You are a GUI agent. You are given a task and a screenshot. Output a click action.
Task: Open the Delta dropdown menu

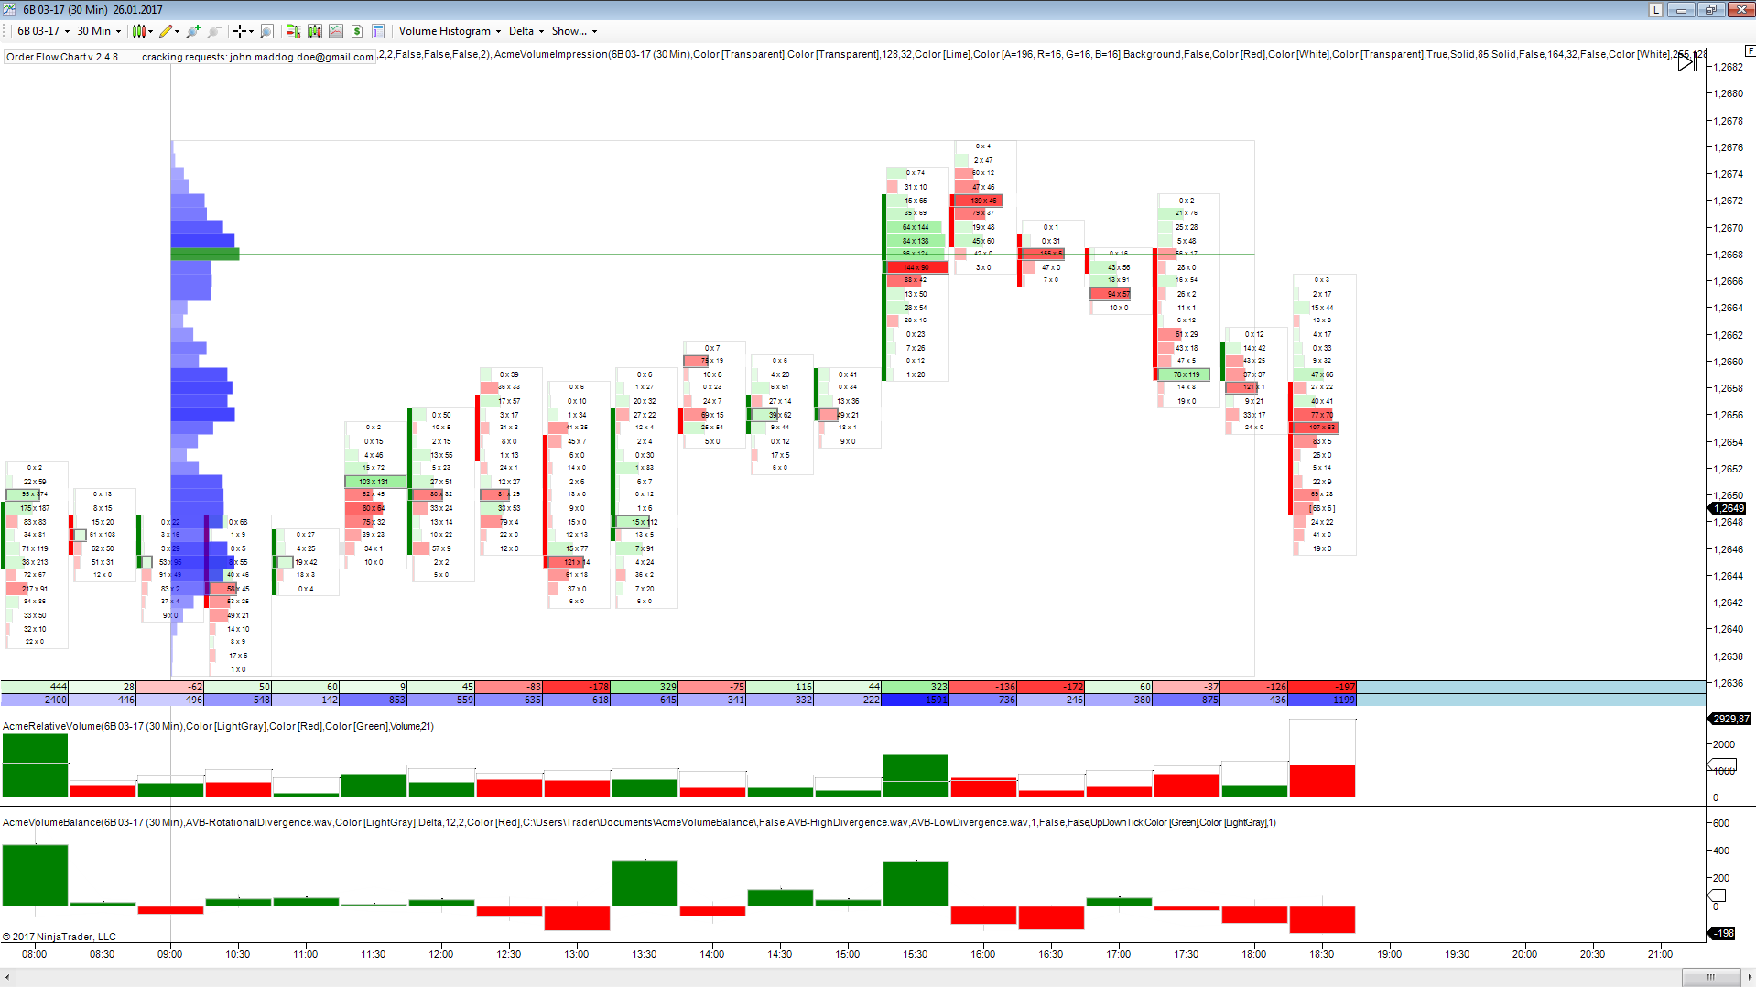pyautogui.click(x=526, y=31)
